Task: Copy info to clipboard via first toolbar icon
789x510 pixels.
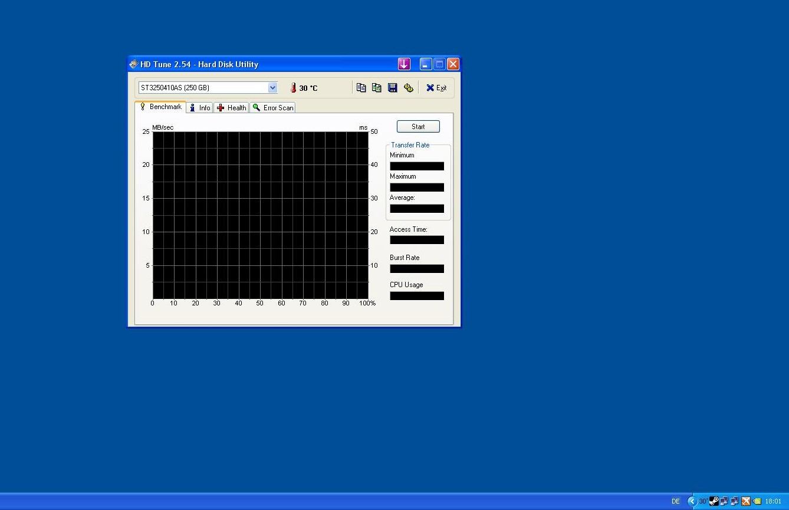Action: pos(361,88)
